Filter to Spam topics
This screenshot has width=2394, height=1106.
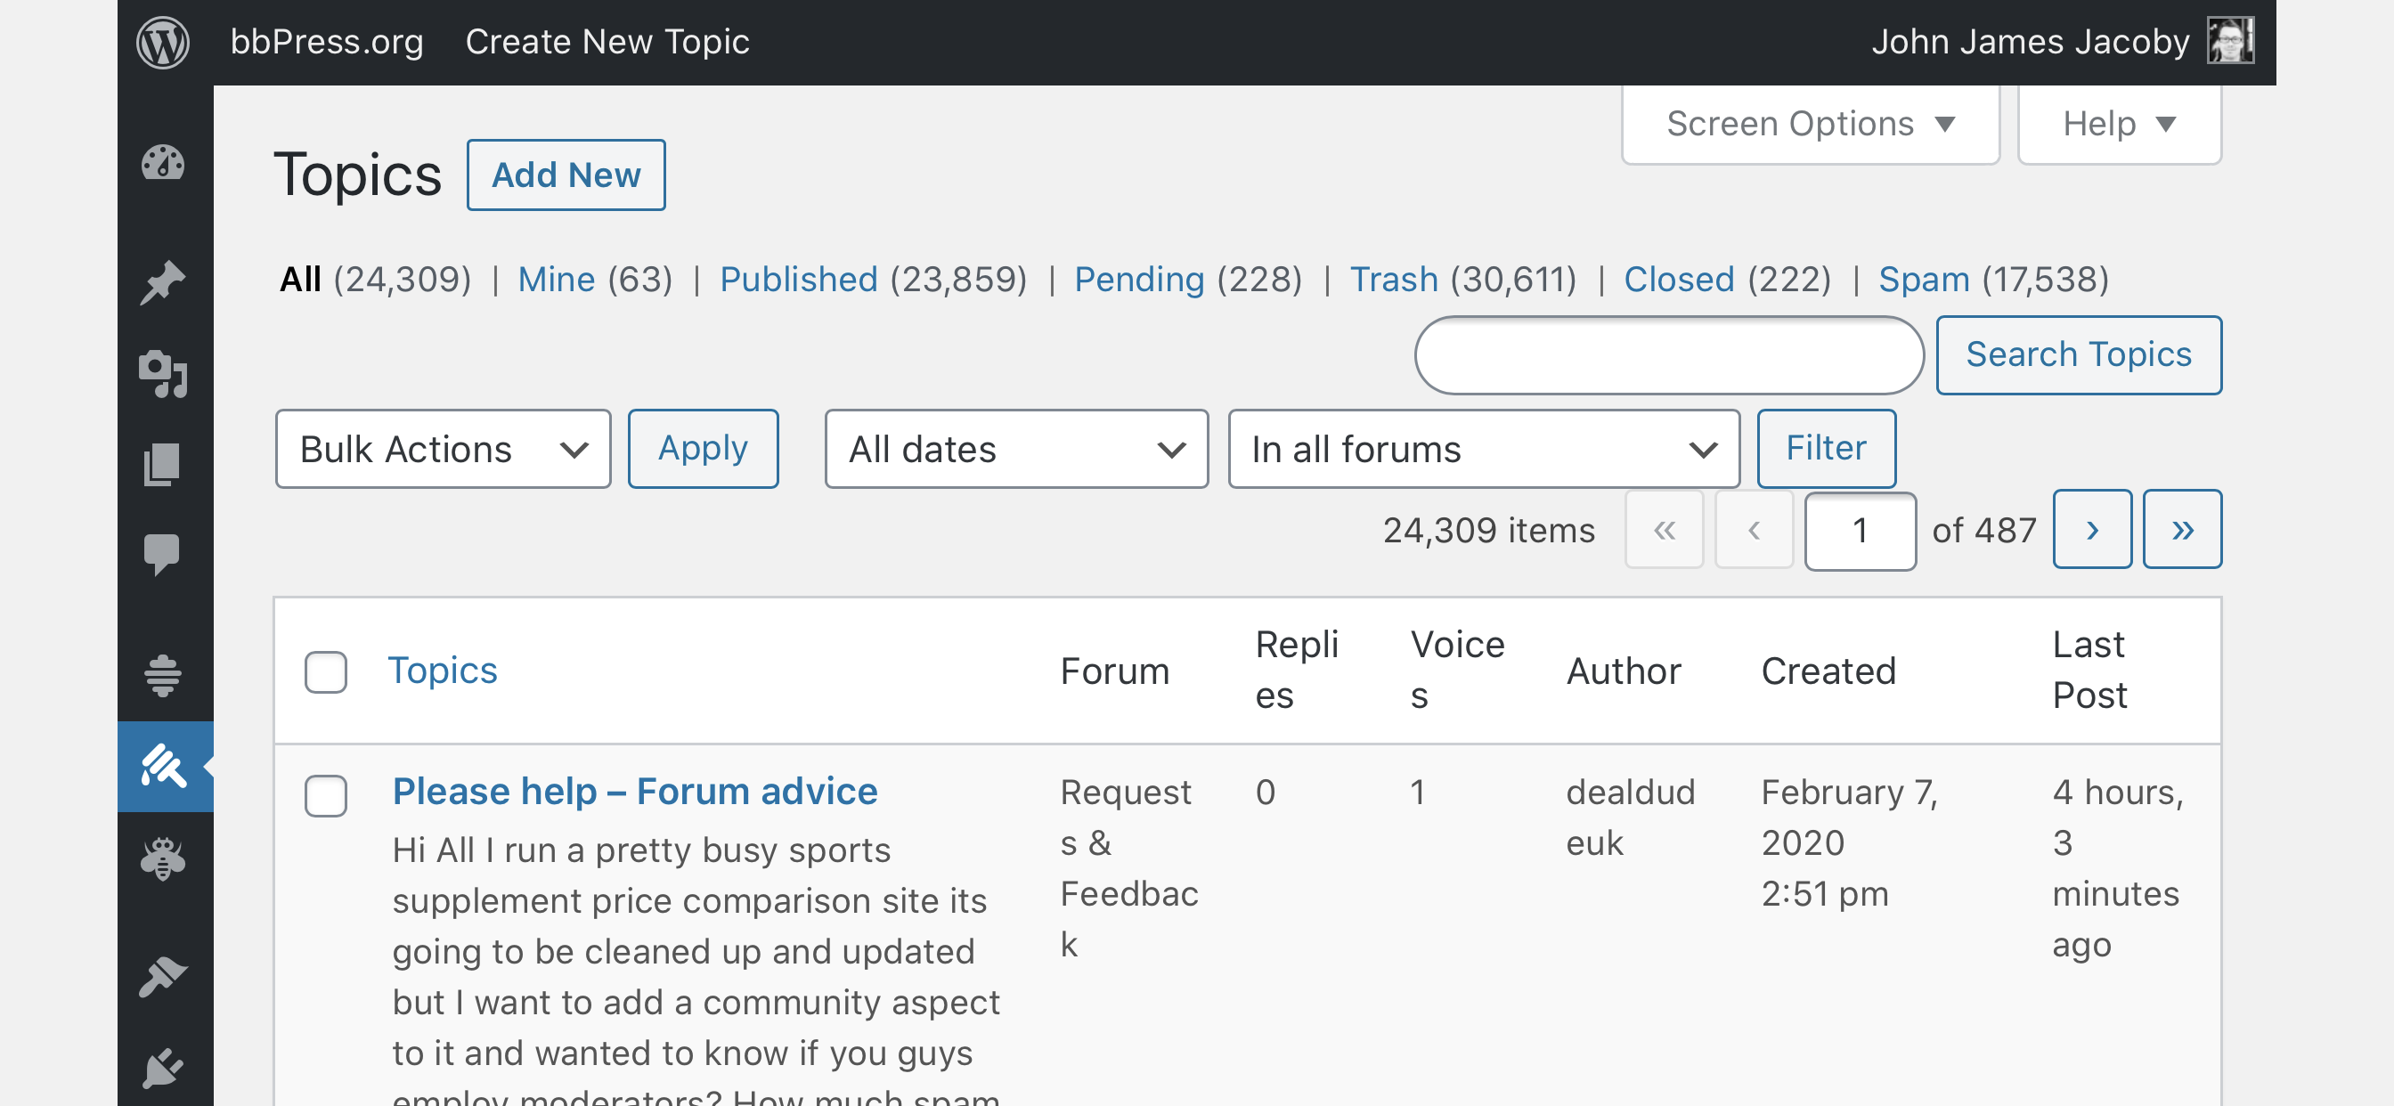click(x=1924, y=279)
